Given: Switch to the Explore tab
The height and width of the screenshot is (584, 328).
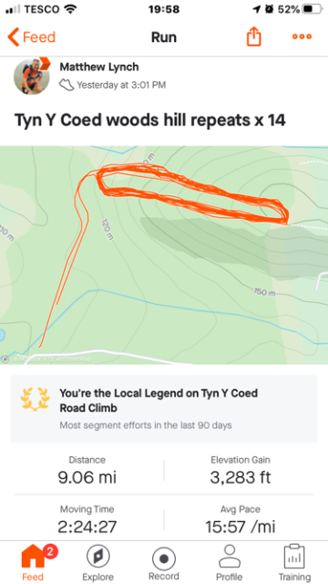Looking at the screenshot, I should pyautogui.click(x=98, y=557).
